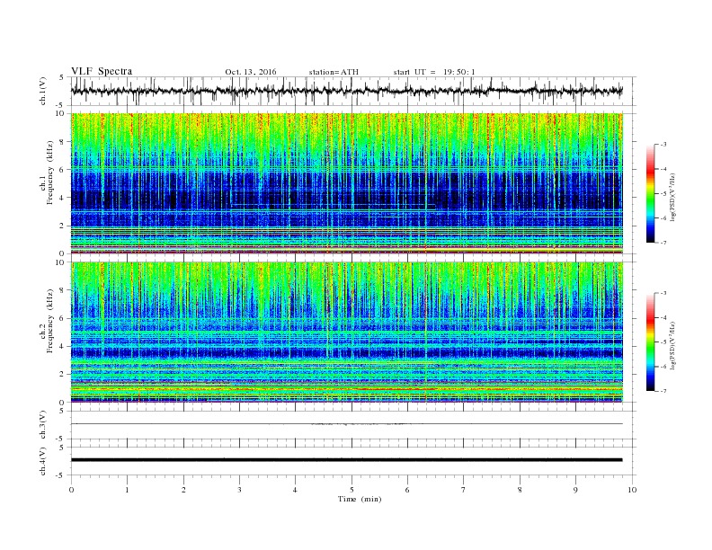The height and width of the screenshot is (550, 712).
Task: Click the 'start UT = 19:50:1' text
Action: [x=434, y=72]
